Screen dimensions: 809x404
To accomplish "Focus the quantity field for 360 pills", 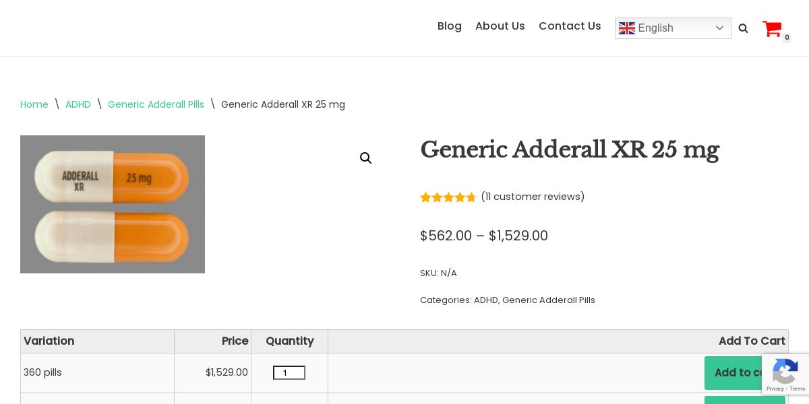I will [289, 373].
